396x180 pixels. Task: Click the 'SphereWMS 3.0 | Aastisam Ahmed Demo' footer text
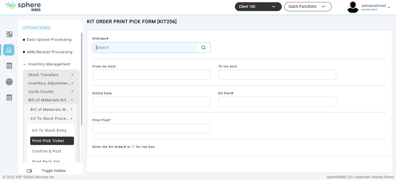click(360, 177)
